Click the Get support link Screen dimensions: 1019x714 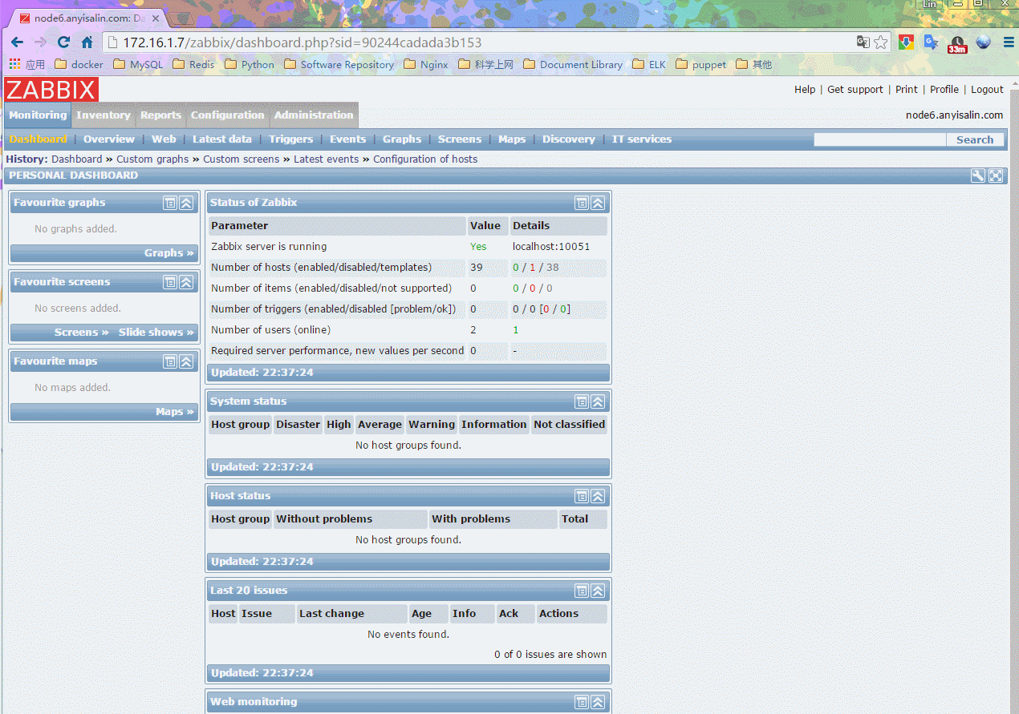coord(855,90)
